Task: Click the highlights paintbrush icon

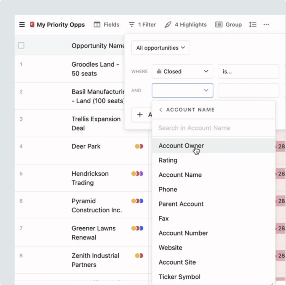Action: tap(168, 24)
